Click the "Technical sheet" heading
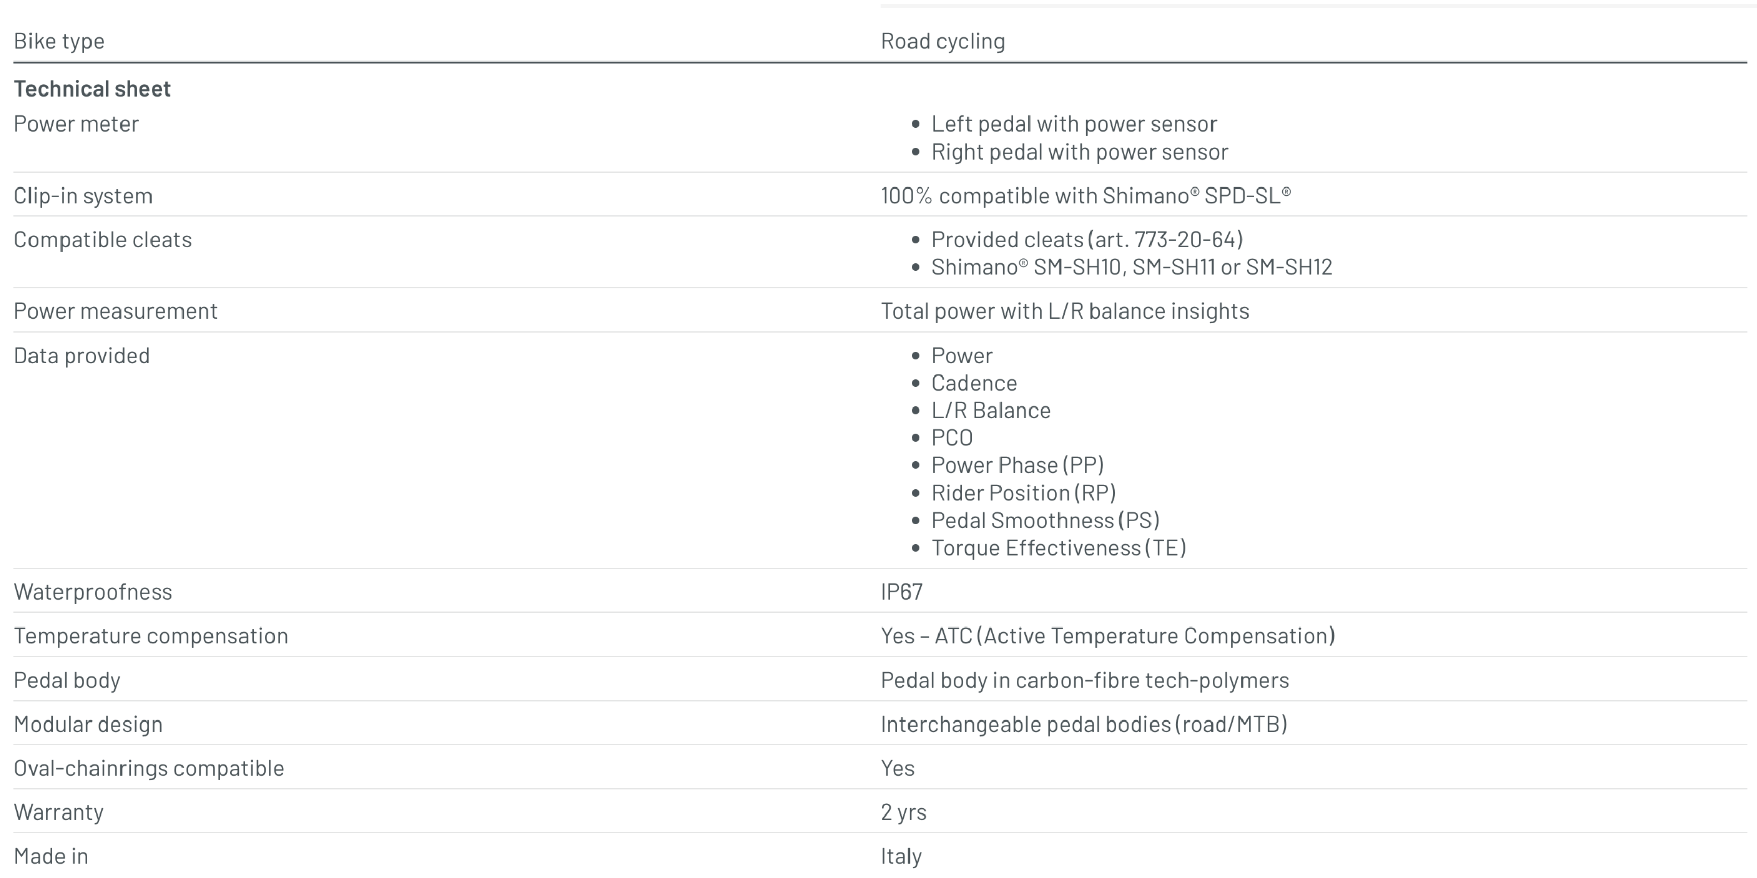 [x=92, y=88]
